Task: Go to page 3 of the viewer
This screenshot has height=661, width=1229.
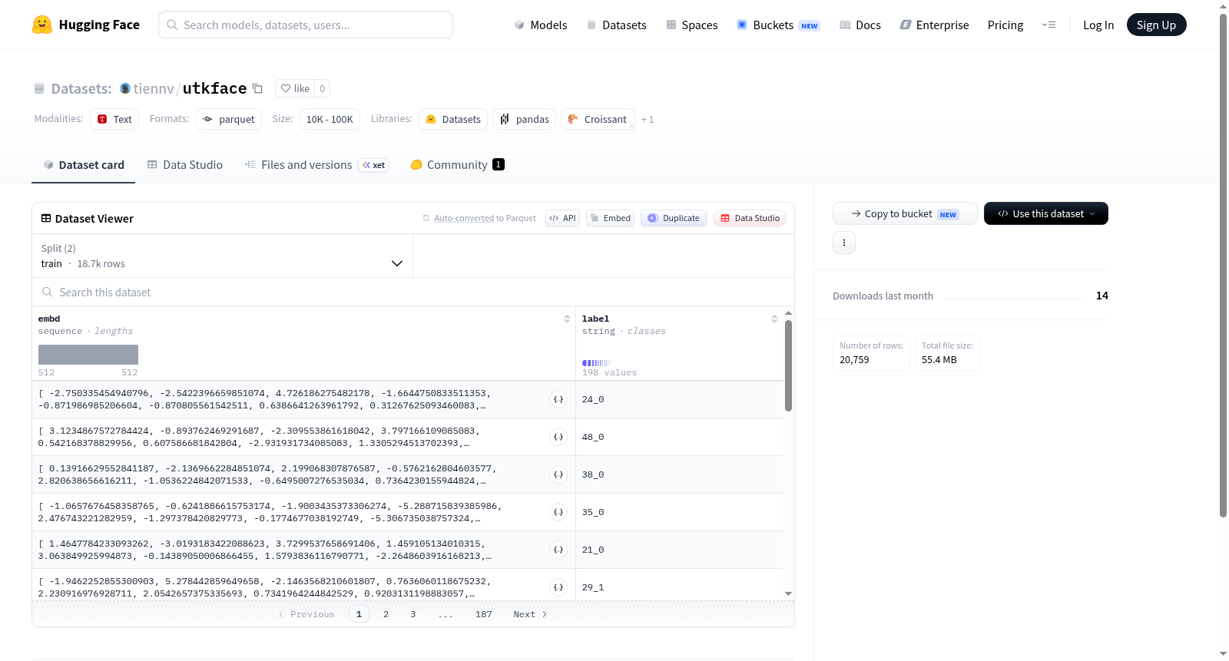Action: (x=413, y=614)
